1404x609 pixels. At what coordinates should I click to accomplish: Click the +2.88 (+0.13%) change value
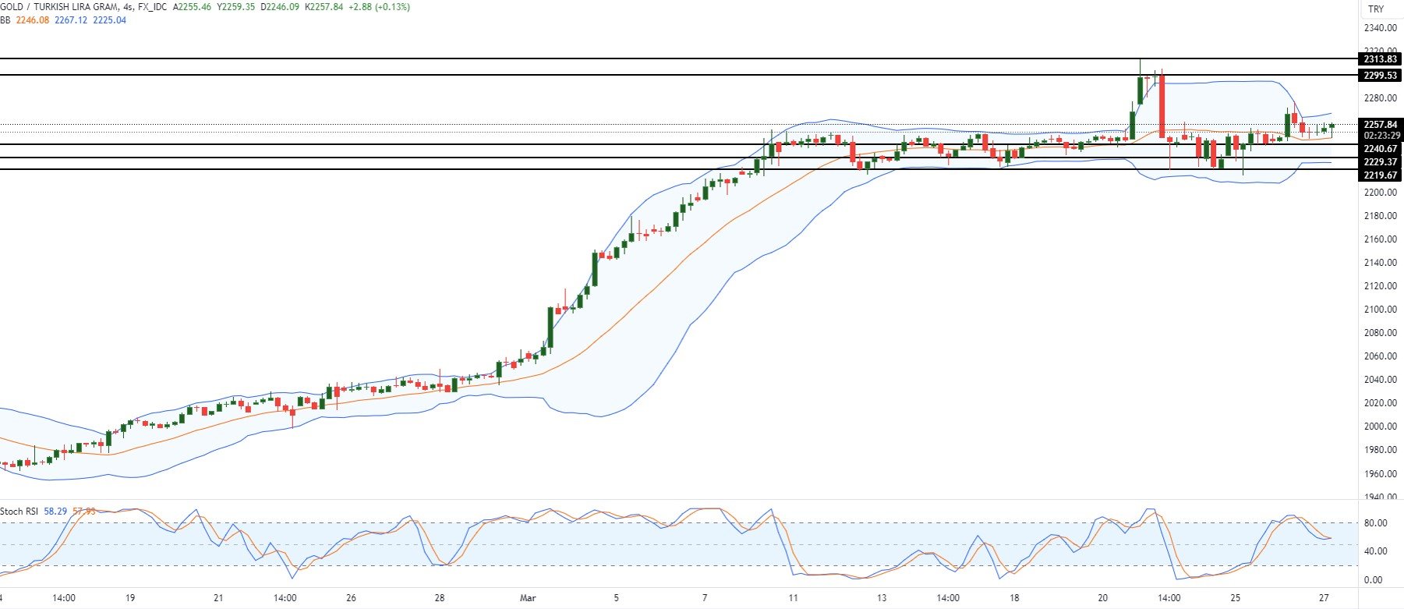(x=379, y=7)
